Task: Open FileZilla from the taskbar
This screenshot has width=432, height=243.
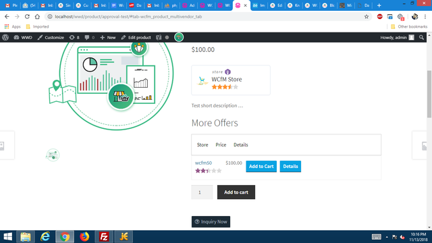Action: (x=104, y=237)
